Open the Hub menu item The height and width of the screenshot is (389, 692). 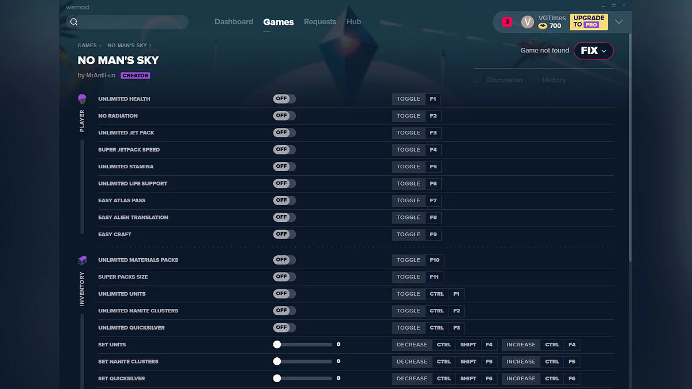353,21
